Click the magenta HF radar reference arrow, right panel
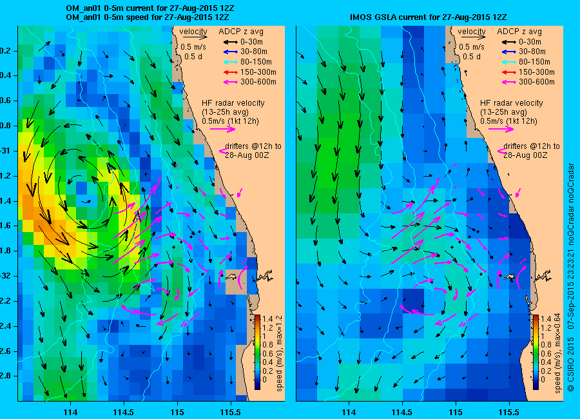580x419 pixels. pyautogui.click(x=501, y=129)
